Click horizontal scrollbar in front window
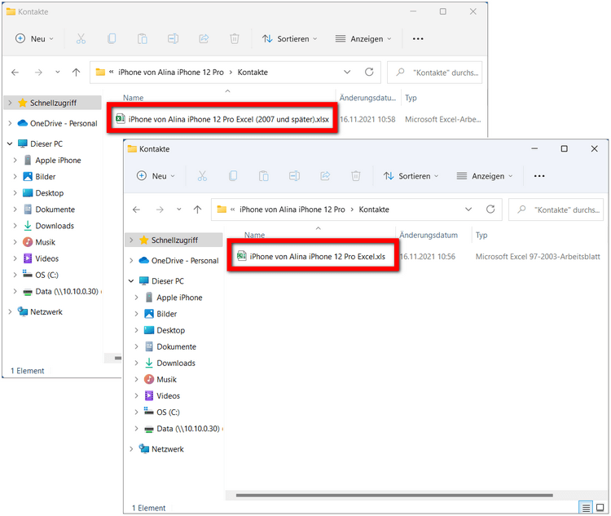This screenshot has width=611, height=516. point(394,496)
